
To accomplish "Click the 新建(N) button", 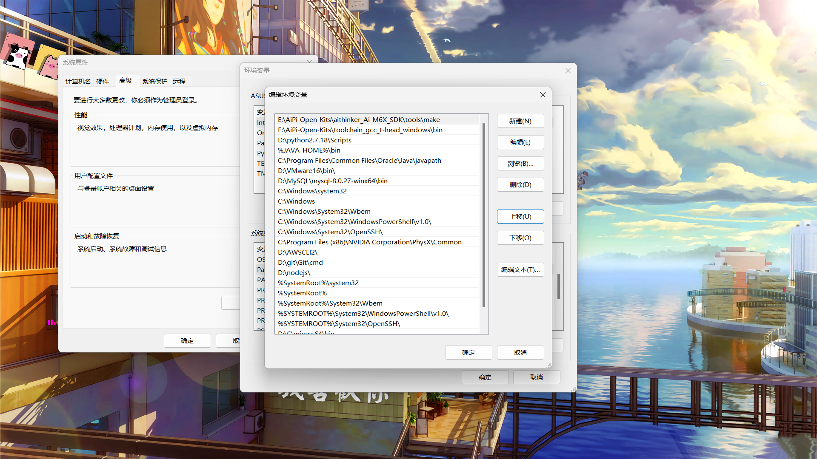I will (x=520, y=121).
